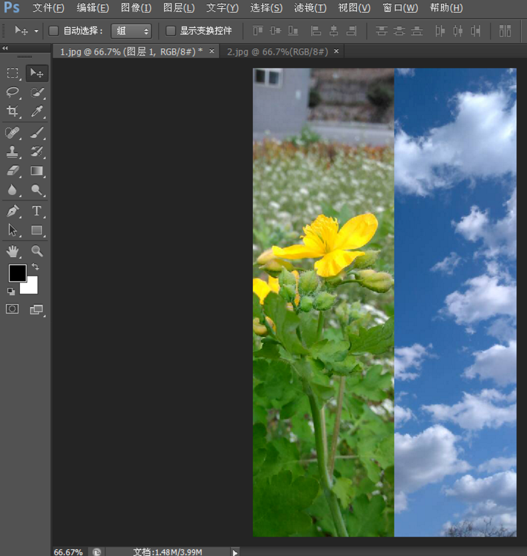
Task: Select the Eraser tool
Action: coord(13,171)
